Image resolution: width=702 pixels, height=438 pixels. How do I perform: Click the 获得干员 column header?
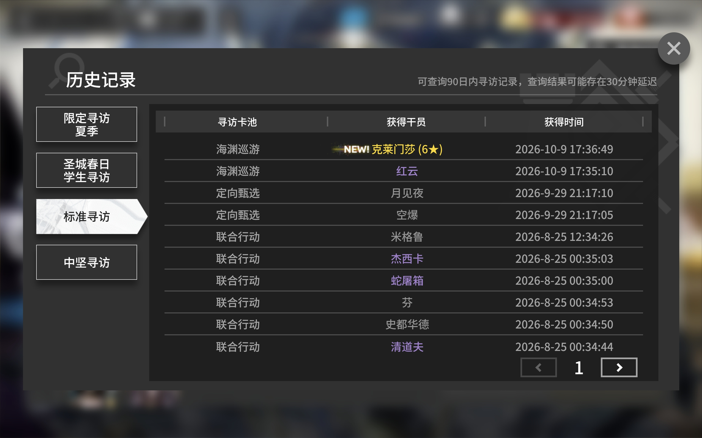click(406, 122)
